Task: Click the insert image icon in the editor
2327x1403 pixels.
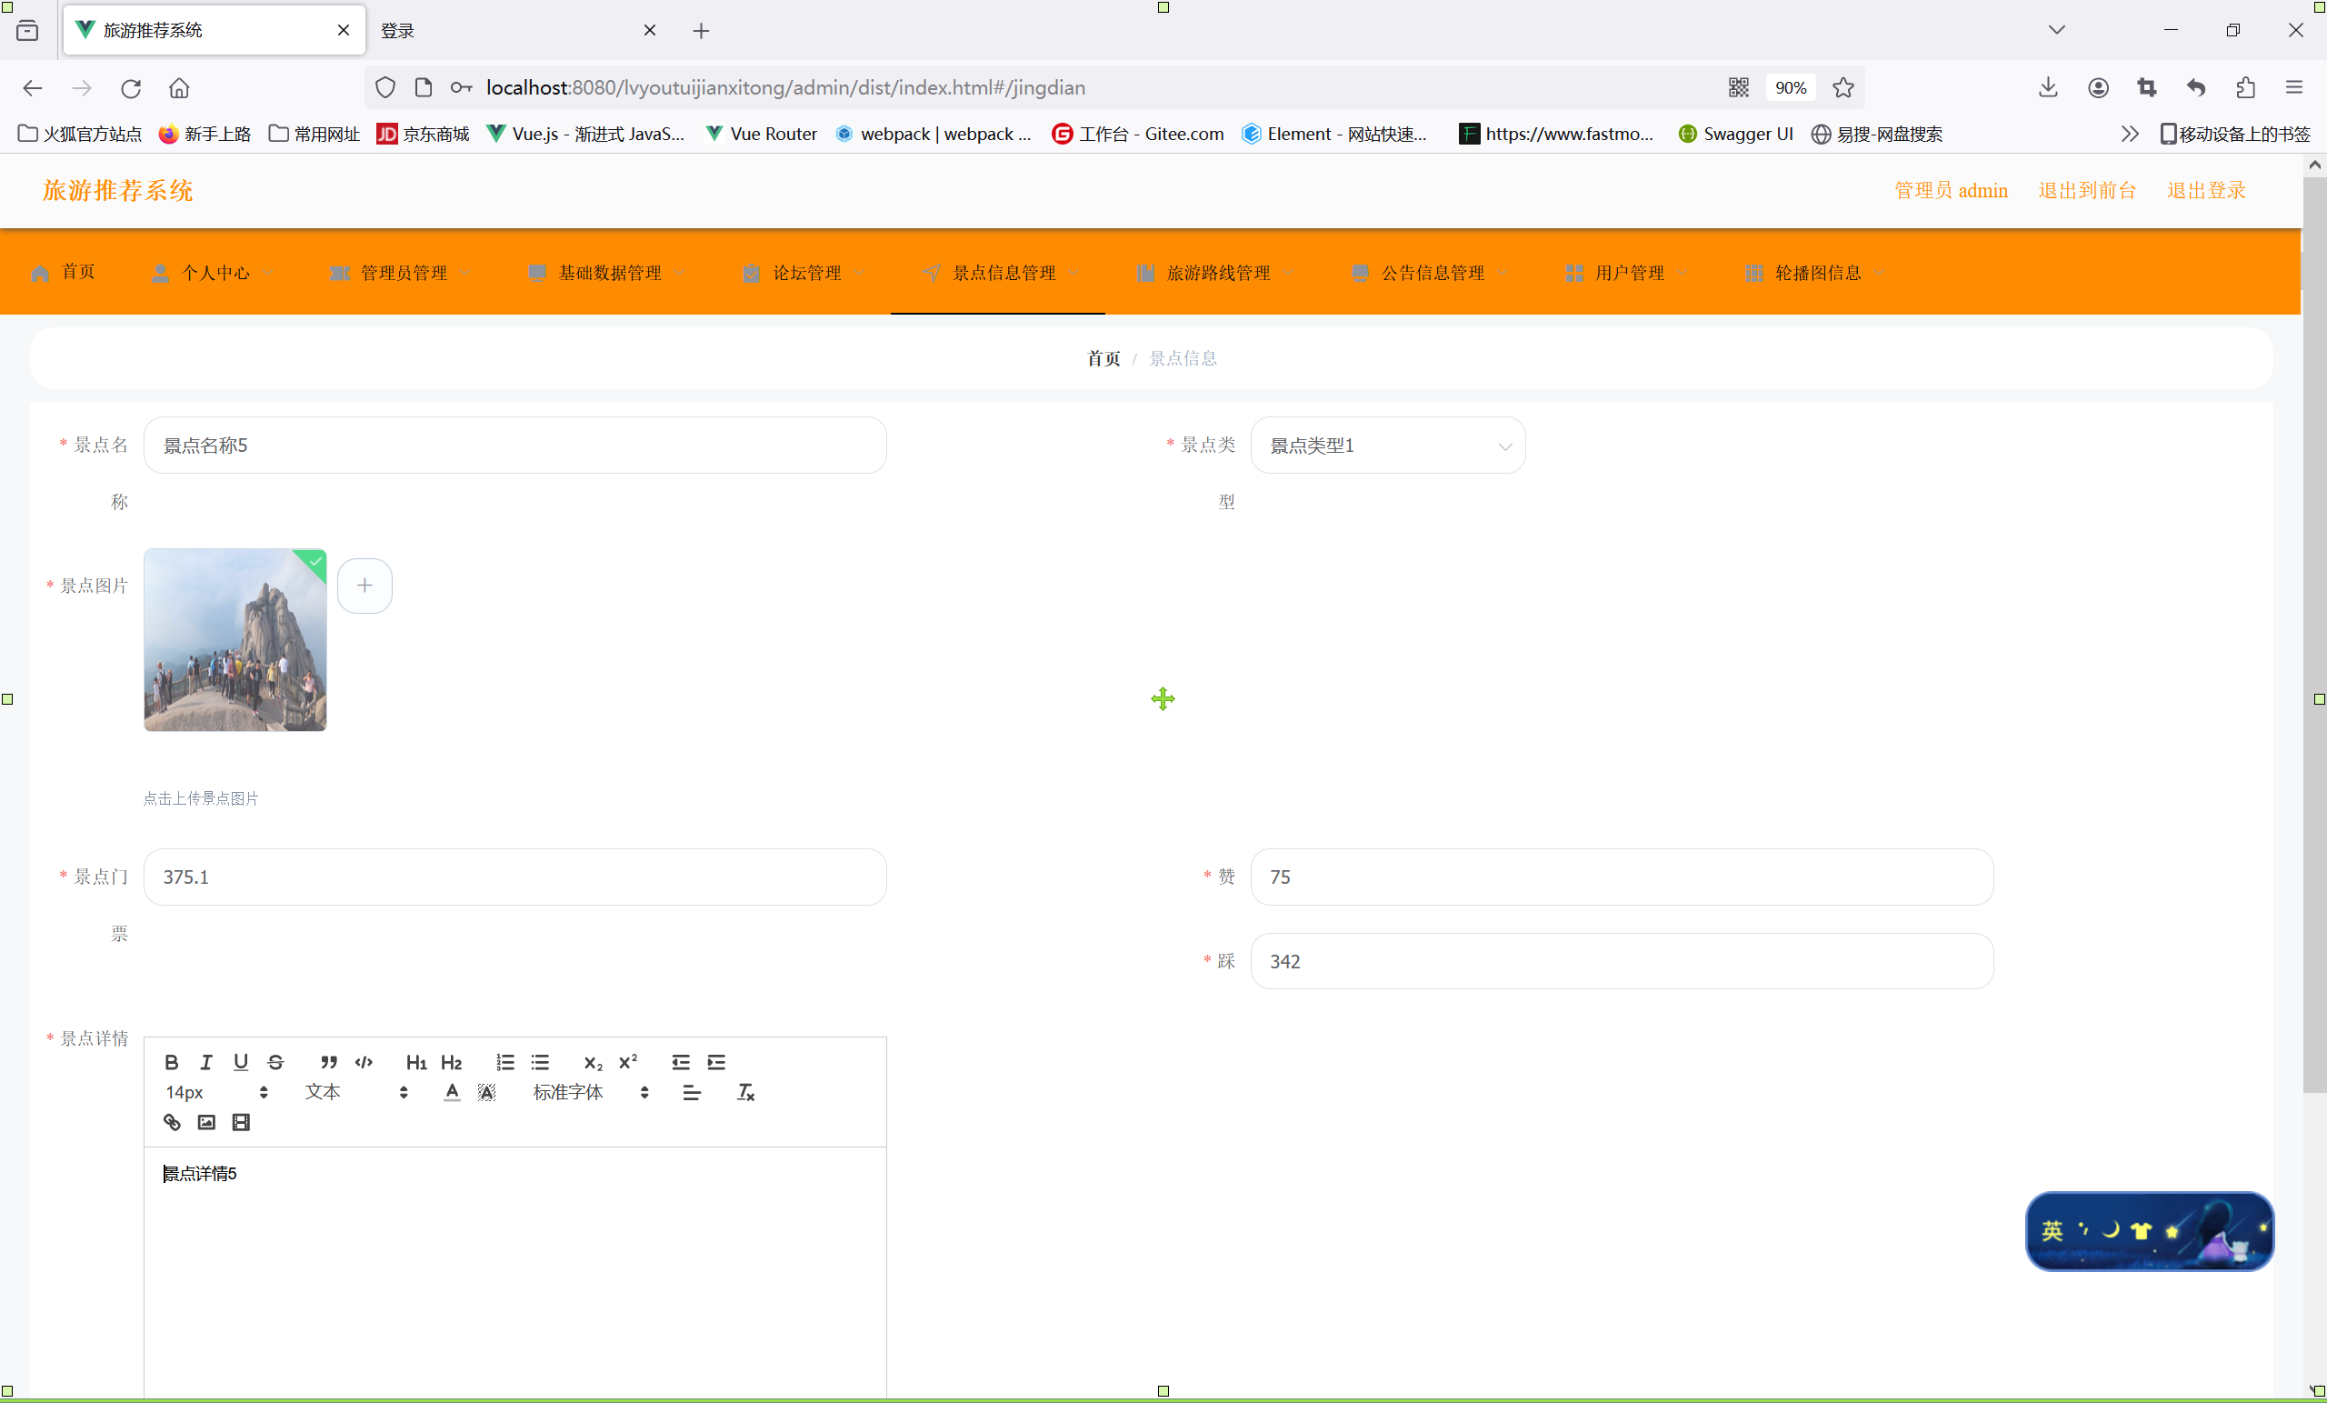Action: (x=207, y=1122)
